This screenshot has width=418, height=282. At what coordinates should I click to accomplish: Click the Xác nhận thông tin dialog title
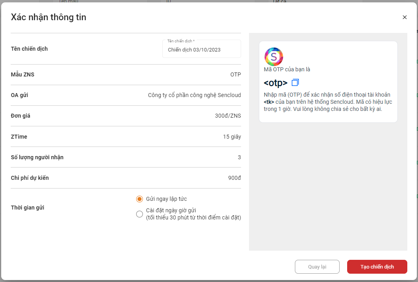[x=48, y=17]
